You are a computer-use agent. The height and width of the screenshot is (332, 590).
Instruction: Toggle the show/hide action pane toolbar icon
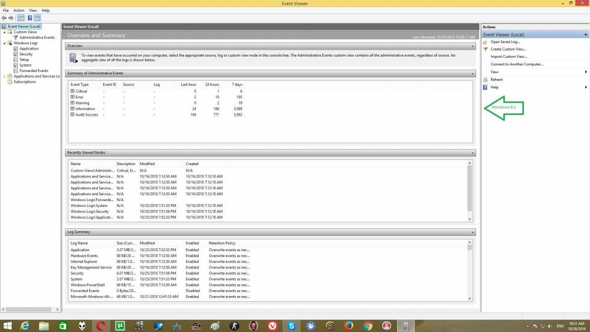click(38, 18)
